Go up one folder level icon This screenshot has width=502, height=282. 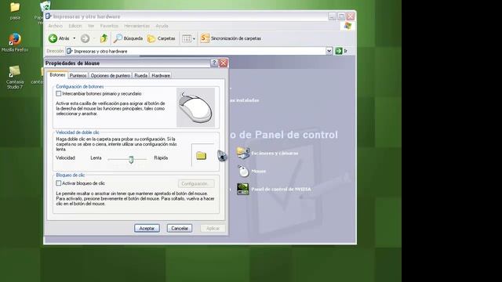(x=104, y=38)
